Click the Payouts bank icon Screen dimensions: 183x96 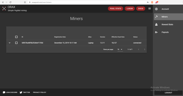tap(156, 32)
